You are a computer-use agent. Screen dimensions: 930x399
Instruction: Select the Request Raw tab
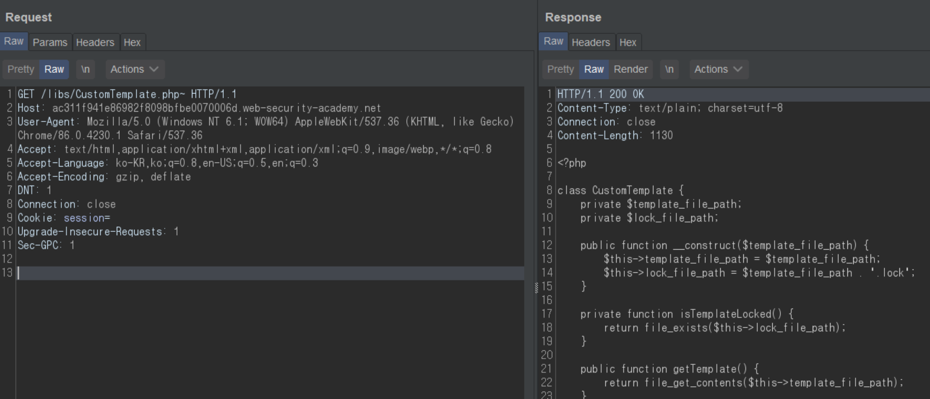(x=14, y=42)
